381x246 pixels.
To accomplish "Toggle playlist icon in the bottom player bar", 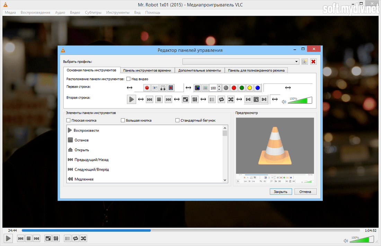I will 68,238.
